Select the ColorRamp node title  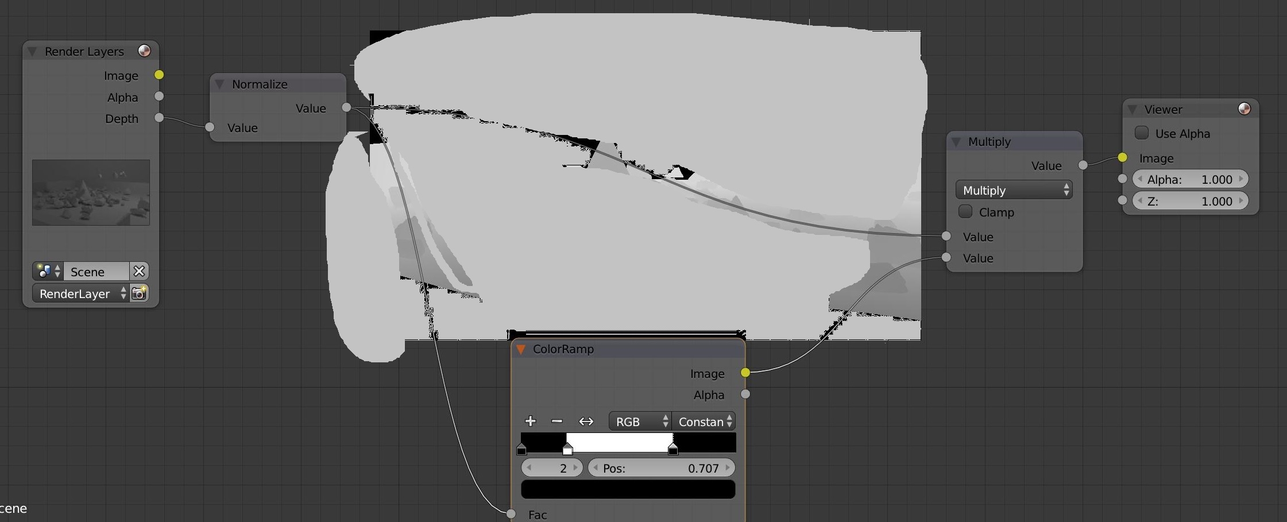pos(563,349)
